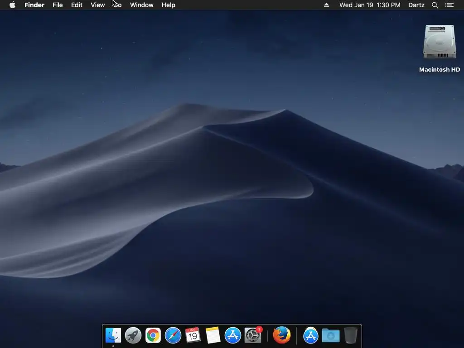Screen dimensions: 464x348
Task: Click the date and time clock
Action: pos(370,5)
